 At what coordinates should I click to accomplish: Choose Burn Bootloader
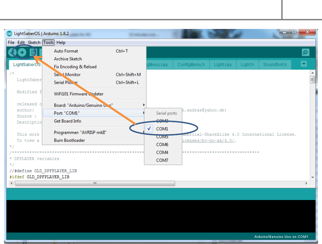coord(94,140)
